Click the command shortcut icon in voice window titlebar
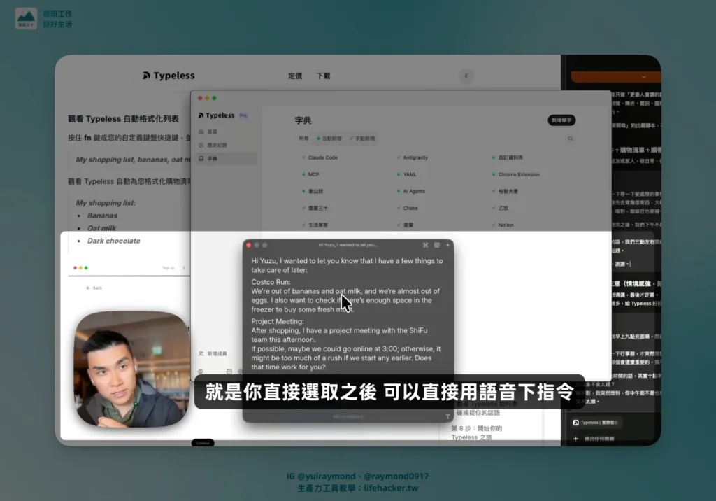The image size is (716, 501). click(426, 245)
